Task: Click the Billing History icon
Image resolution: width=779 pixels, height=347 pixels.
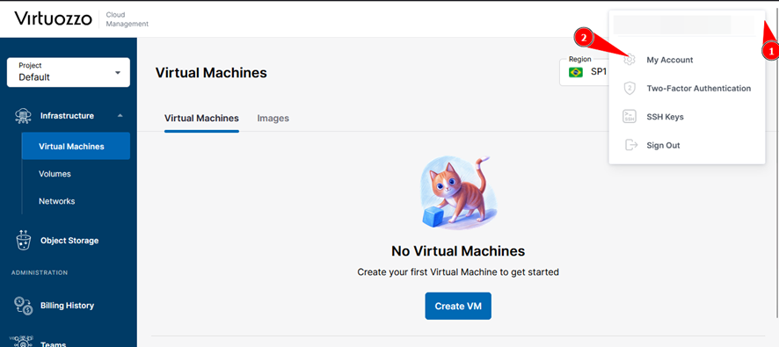Action: coord(24,306)
